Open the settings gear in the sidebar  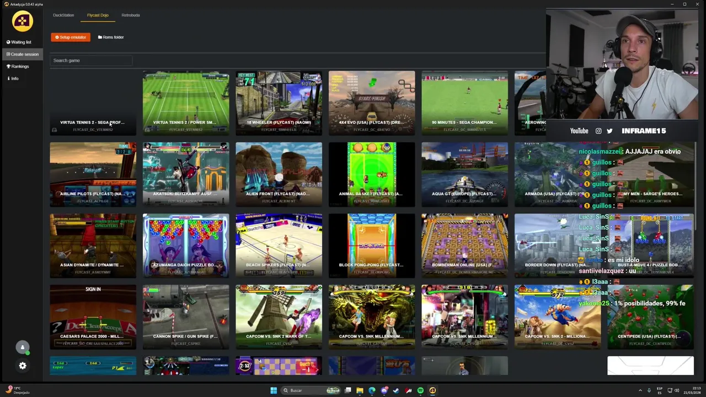tap(23, 366)
